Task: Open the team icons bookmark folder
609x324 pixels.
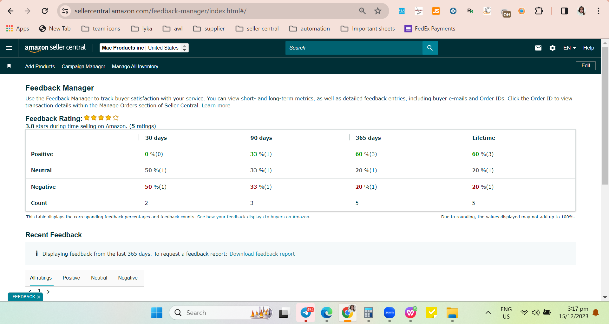Action: pos(101,29)
